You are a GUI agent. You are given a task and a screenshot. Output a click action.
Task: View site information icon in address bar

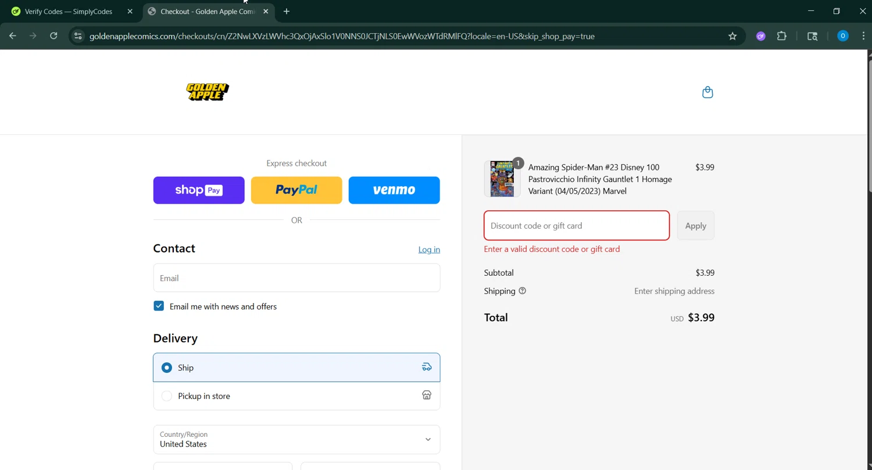click(x=78, y=36)
